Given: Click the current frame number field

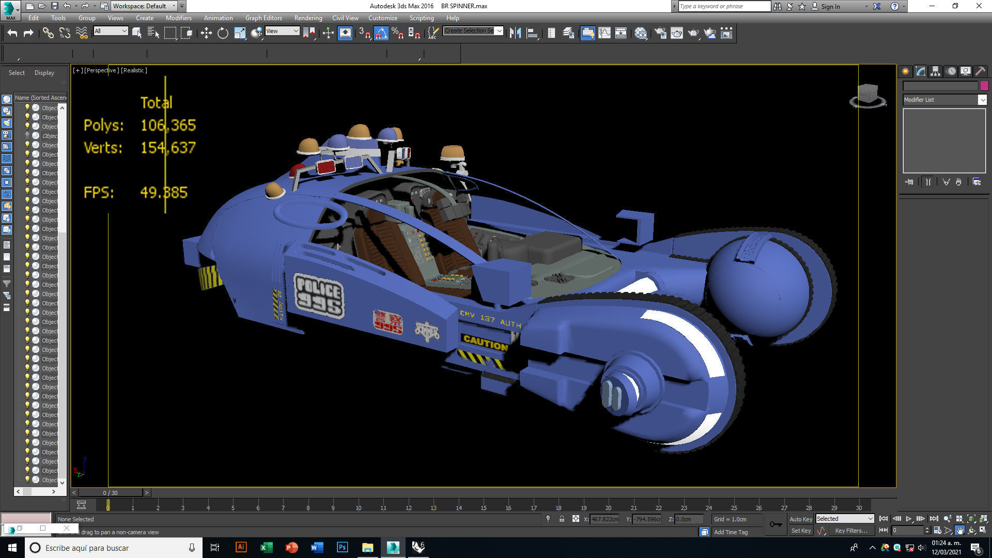Looking at the screenshot, I should pos(907,531).
